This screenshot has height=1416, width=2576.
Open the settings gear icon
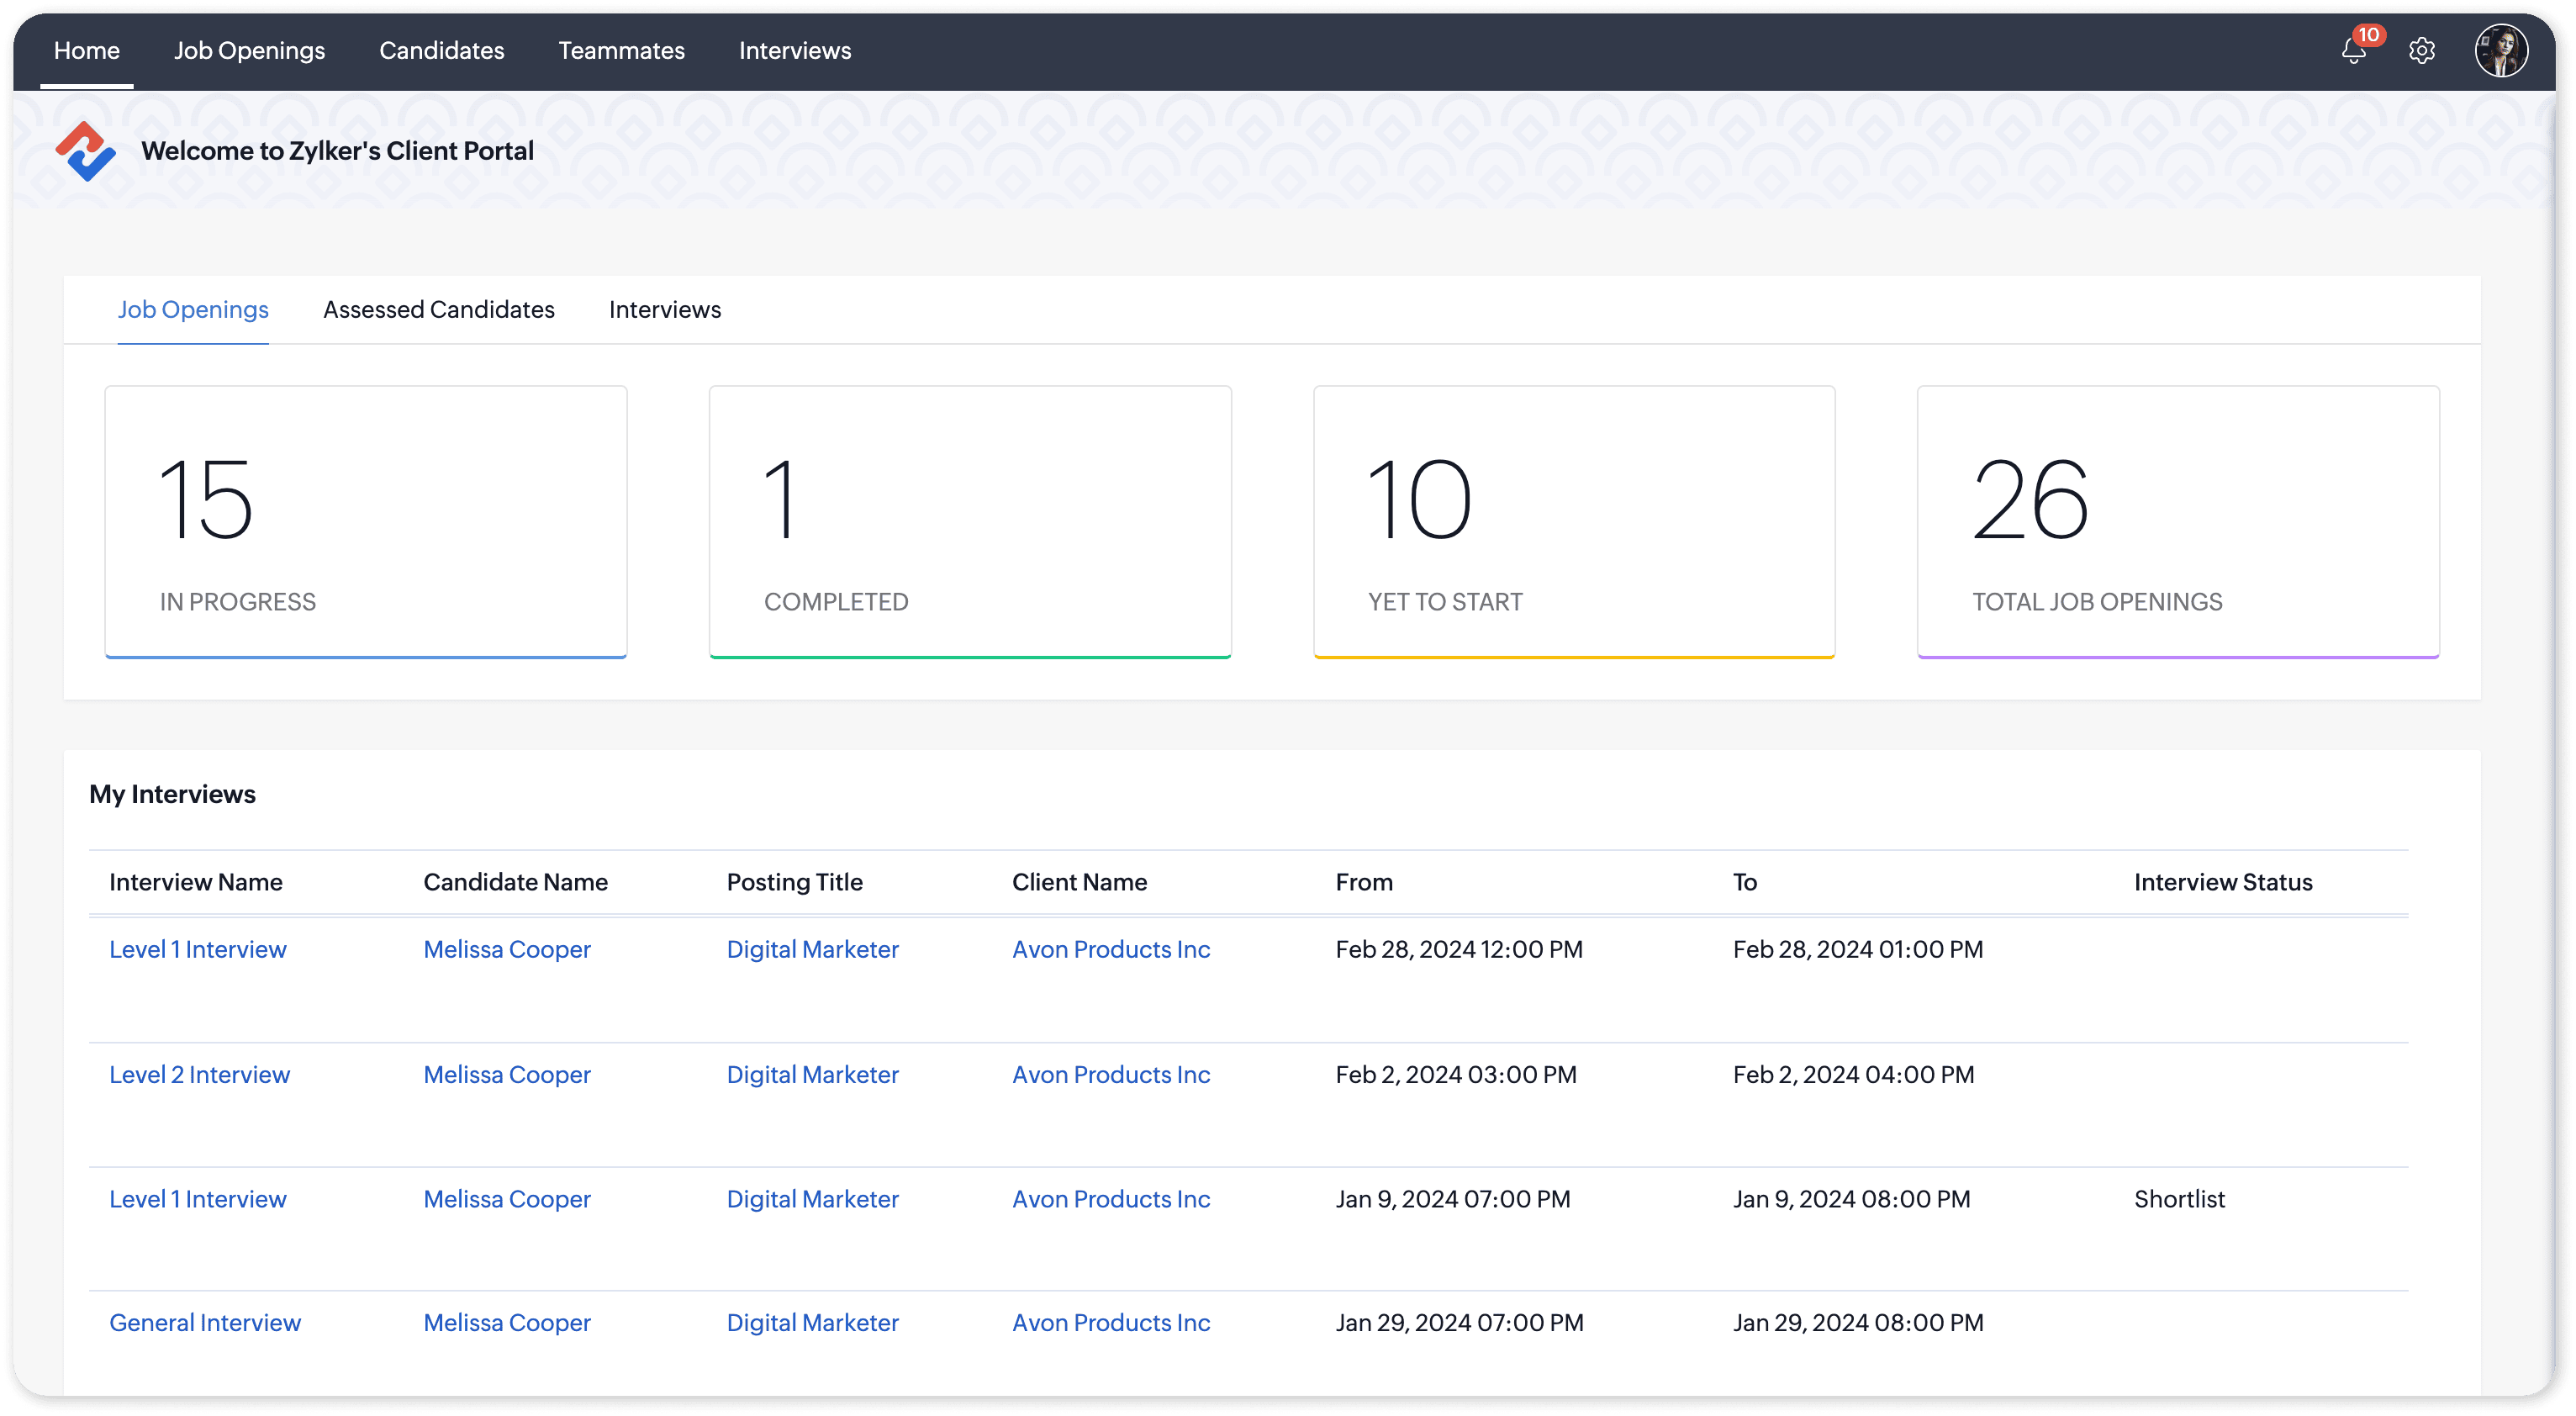point(2421,51)
